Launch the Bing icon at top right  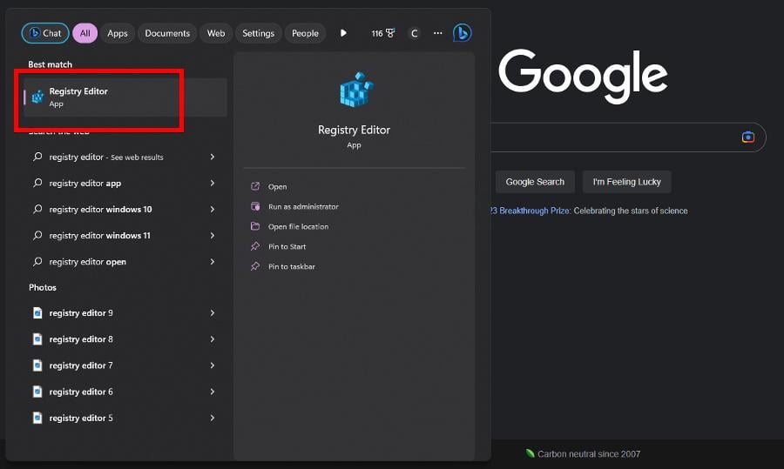pyautogui.click(x=462, y=33)
